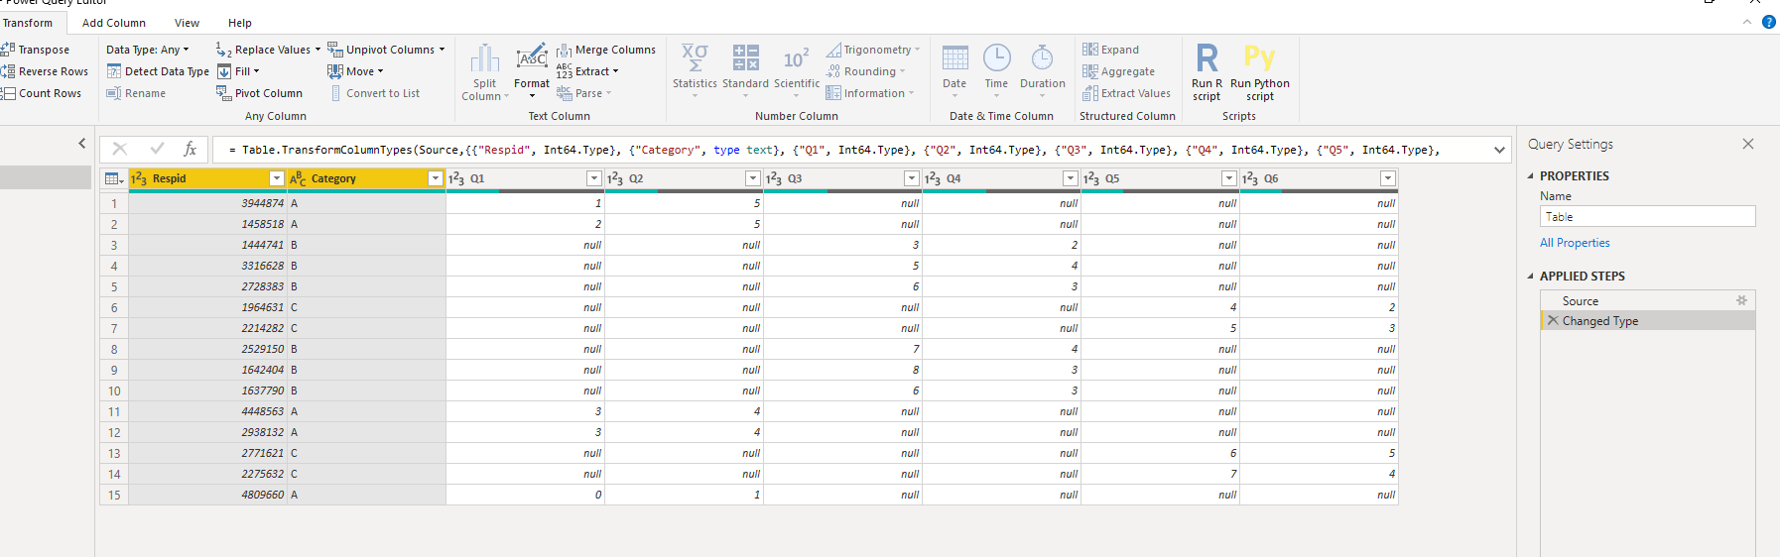Click Aggregate structured column
The image size is (1780, 557).
tap(1118, 71)
